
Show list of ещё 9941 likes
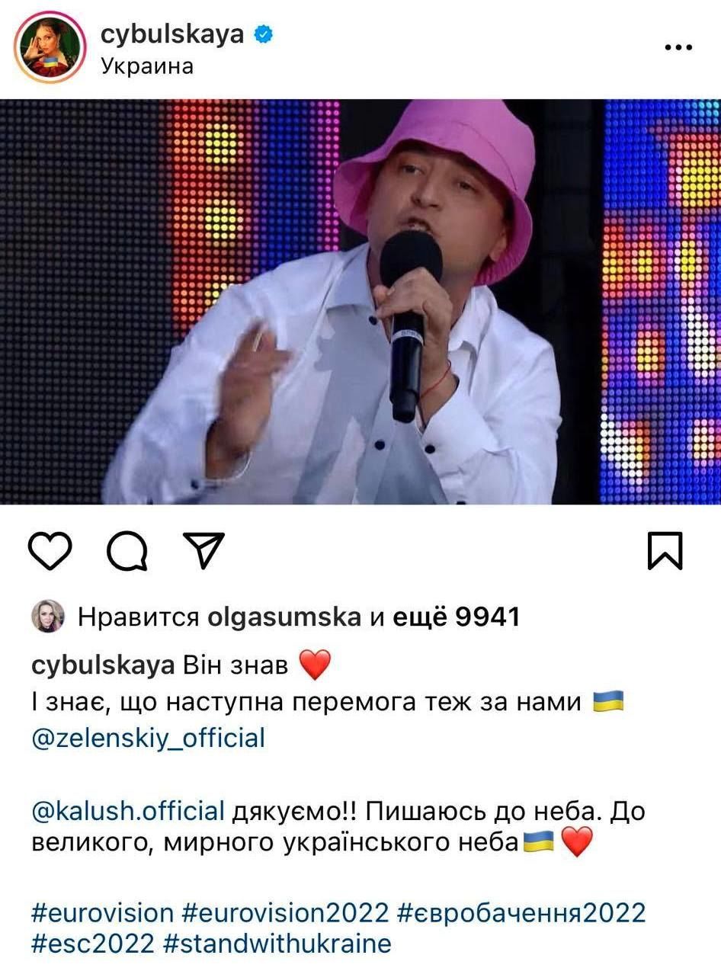tap(456, 617)
